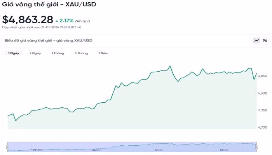The width and height of the screenshot is (272, 155).
Task: Click the chart title Biểu đồ giá vàng
Action: pyautogui.click(x=48, y=40)
